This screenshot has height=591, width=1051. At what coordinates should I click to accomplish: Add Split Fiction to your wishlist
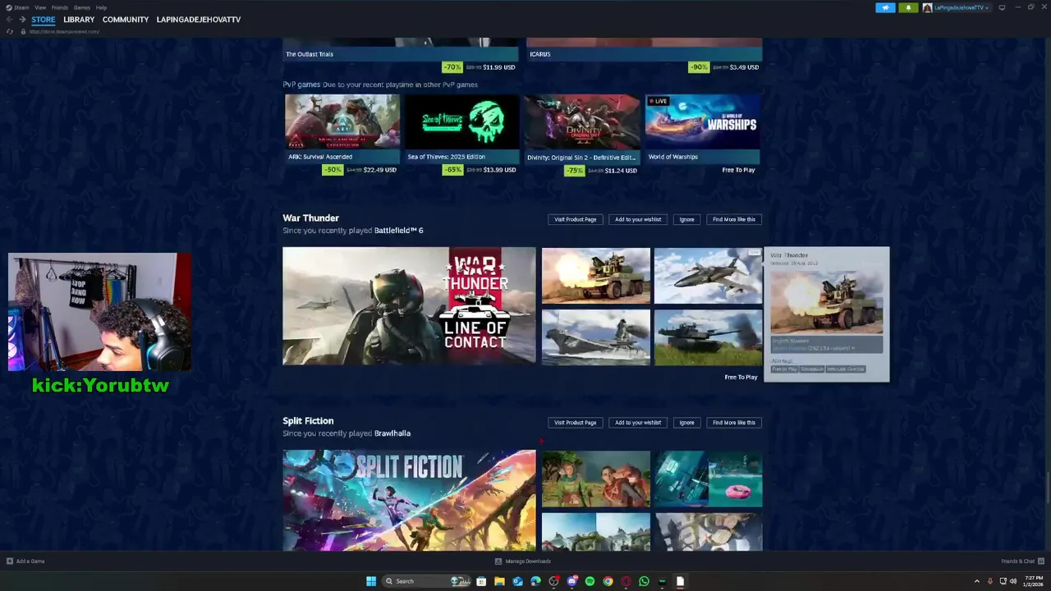pyautogui.click(x=638, y=423)
